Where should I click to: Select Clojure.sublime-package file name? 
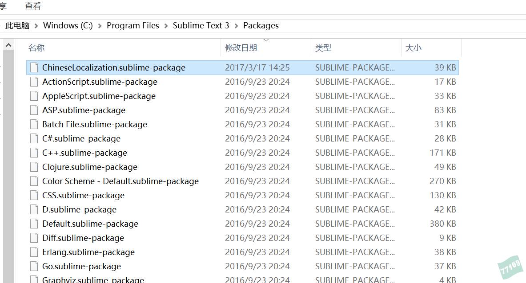click(90, 167)
